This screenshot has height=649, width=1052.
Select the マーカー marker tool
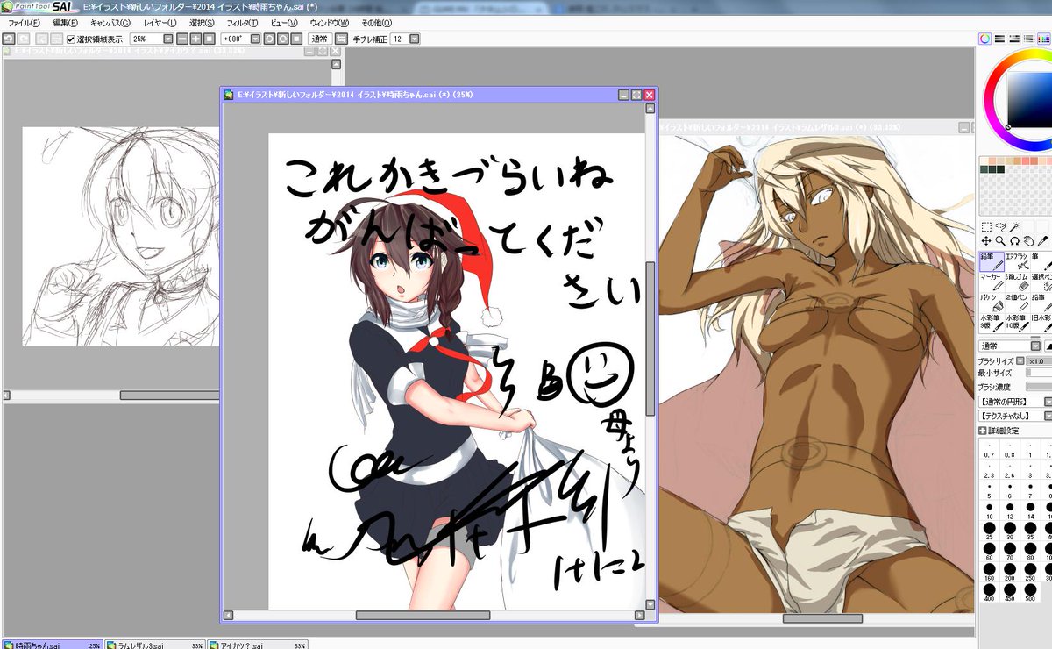(992, 282)
